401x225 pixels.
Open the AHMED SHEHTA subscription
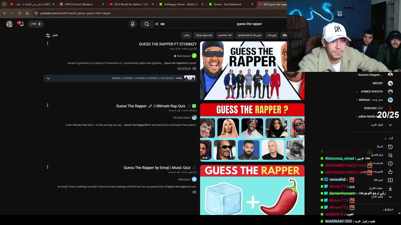pos(375,92)
